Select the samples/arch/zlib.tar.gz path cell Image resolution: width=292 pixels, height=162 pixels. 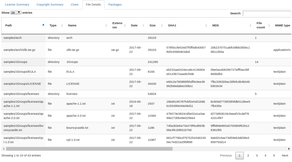23,50
